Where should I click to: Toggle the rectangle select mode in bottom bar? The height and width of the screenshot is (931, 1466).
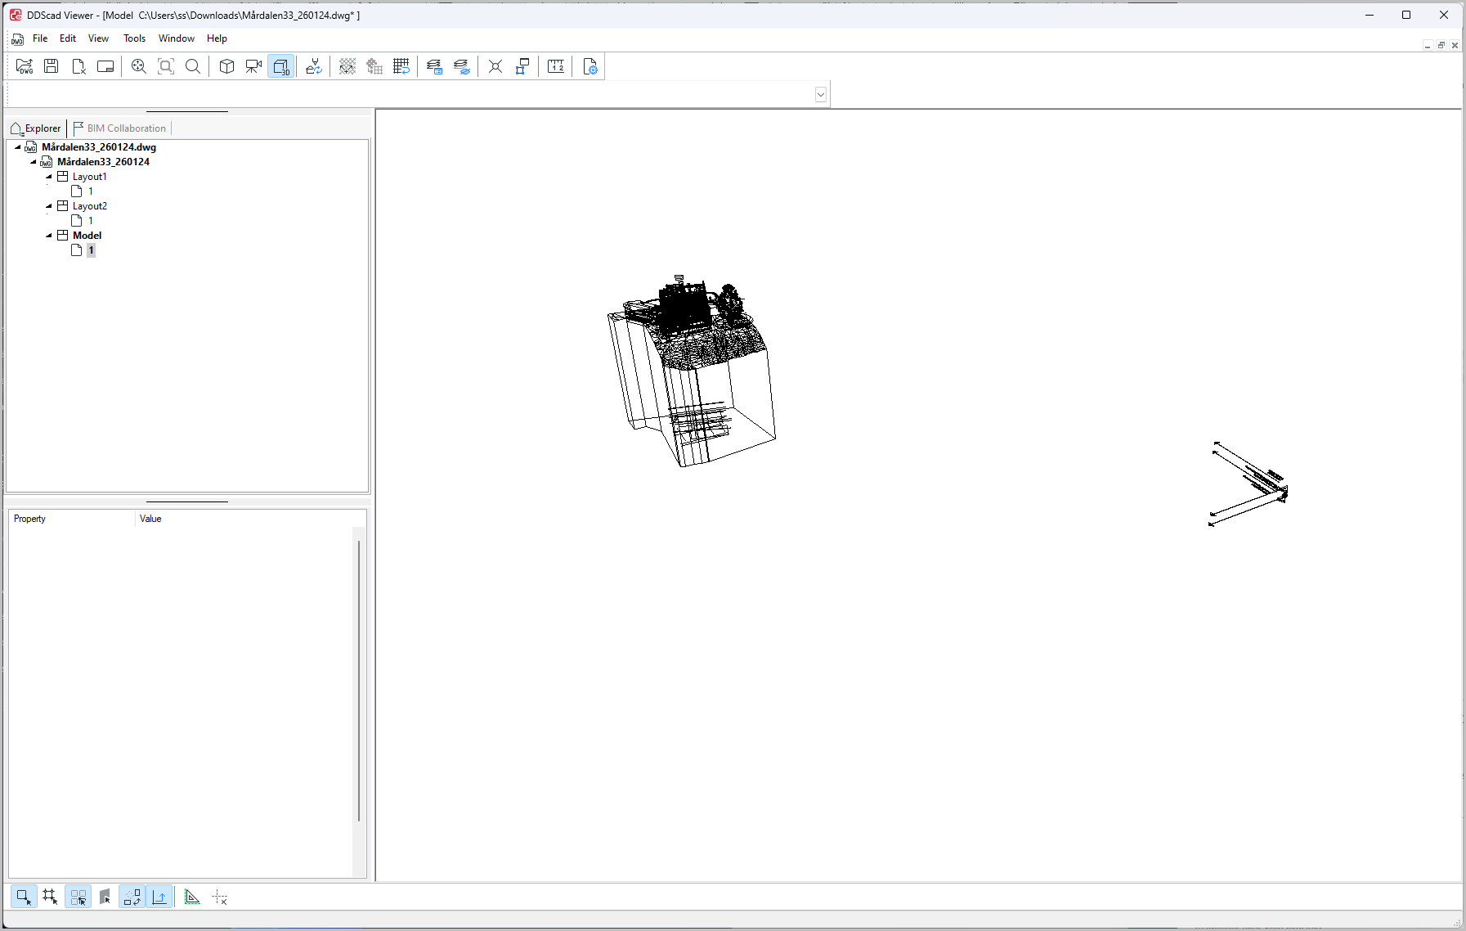(x=23, y=897)
